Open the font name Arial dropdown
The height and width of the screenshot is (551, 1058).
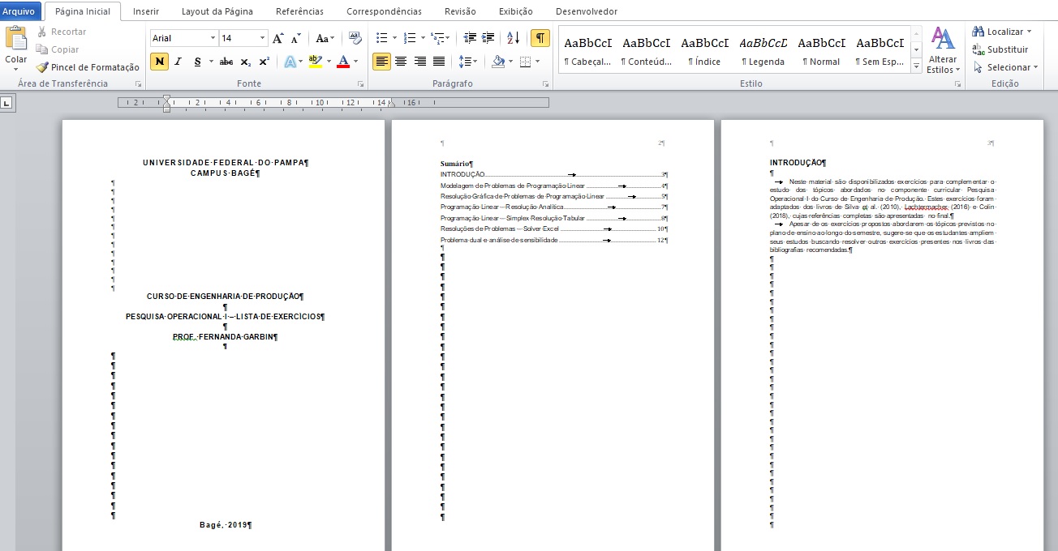pos(213,38)
